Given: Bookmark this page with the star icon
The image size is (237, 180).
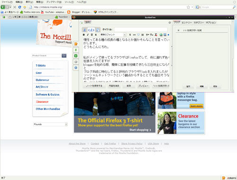Looking at the screenshot, I should pos(188,7).
